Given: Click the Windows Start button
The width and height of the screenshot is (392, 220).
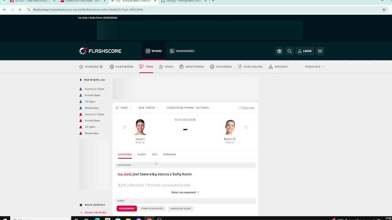Looking at the screenshot, I should pos(5,219).
